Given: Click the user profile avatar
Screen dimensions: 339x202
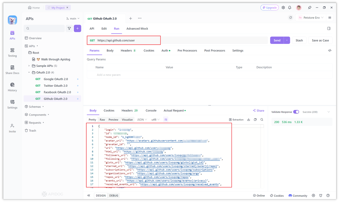Looking at the screenshot, I should (x=299, y=8).
